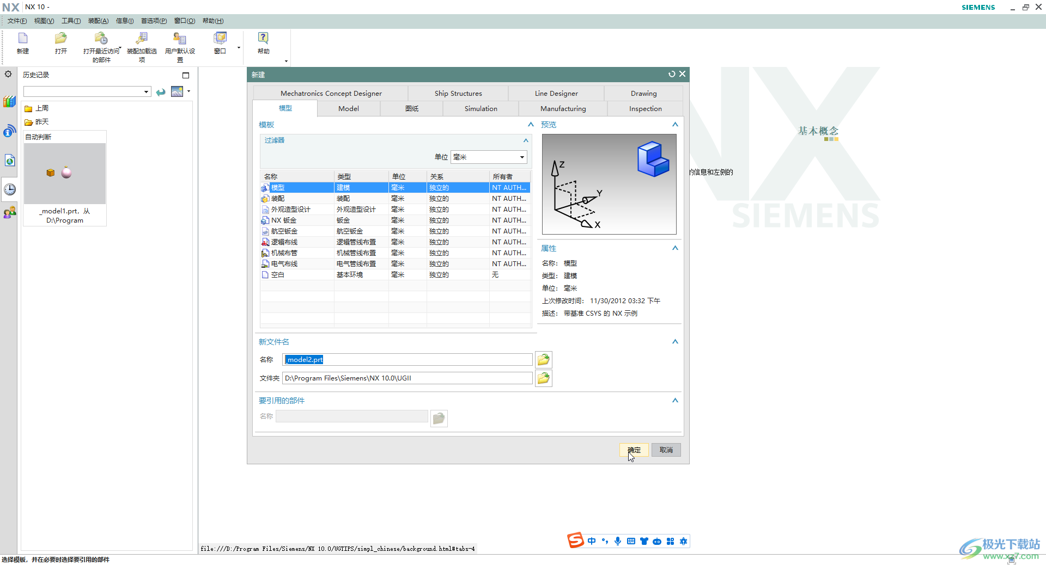Open the 装配 menu
Viewport: 1046px width, 565px height.
click(x=98, y=21)
